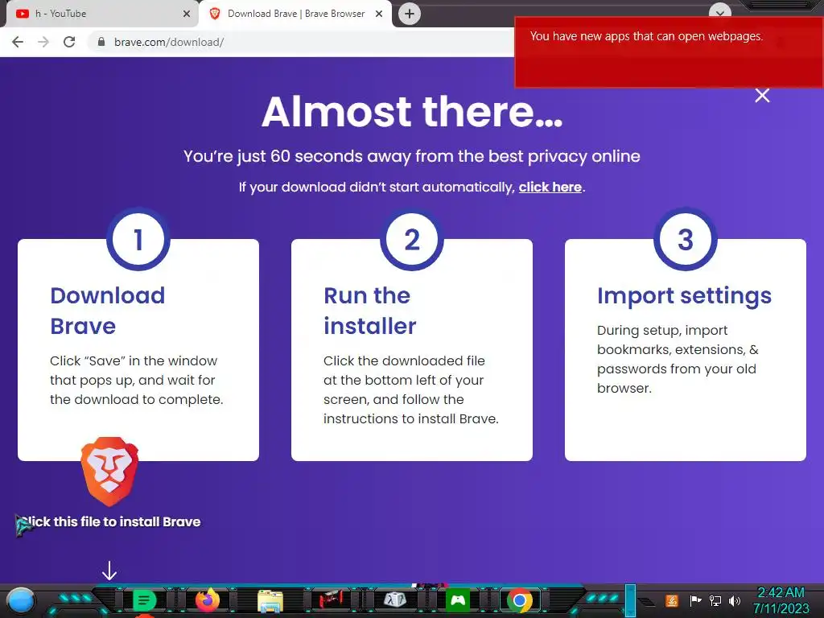Image resolution: width=824 pixels, height=618 pixels.
Task: Open Firefox from the taskbar
Action: click(x=208, y=600)
